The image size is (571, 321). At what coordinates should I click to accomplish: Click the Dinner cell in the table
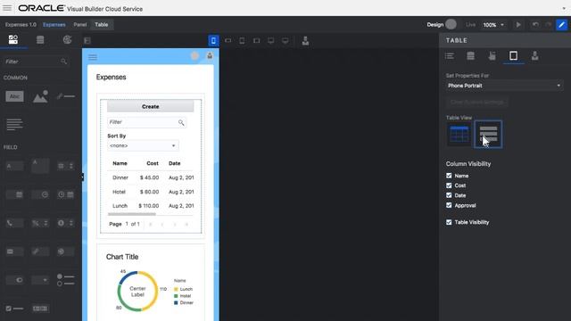click(120, 177)
